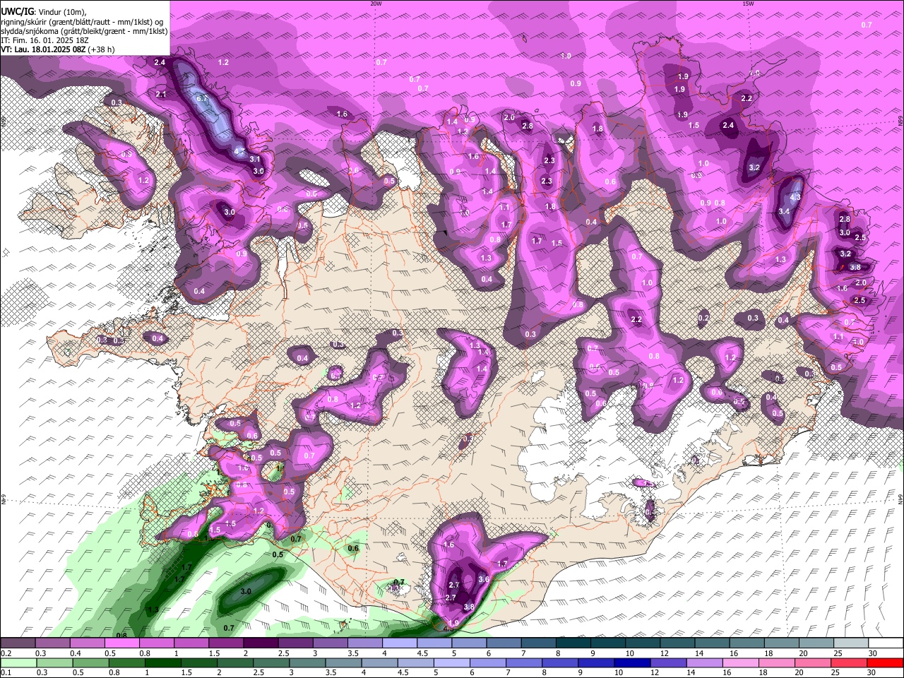Click the 18 label in the snow legend row
This screenshot has height=678, width=904.
768,653
